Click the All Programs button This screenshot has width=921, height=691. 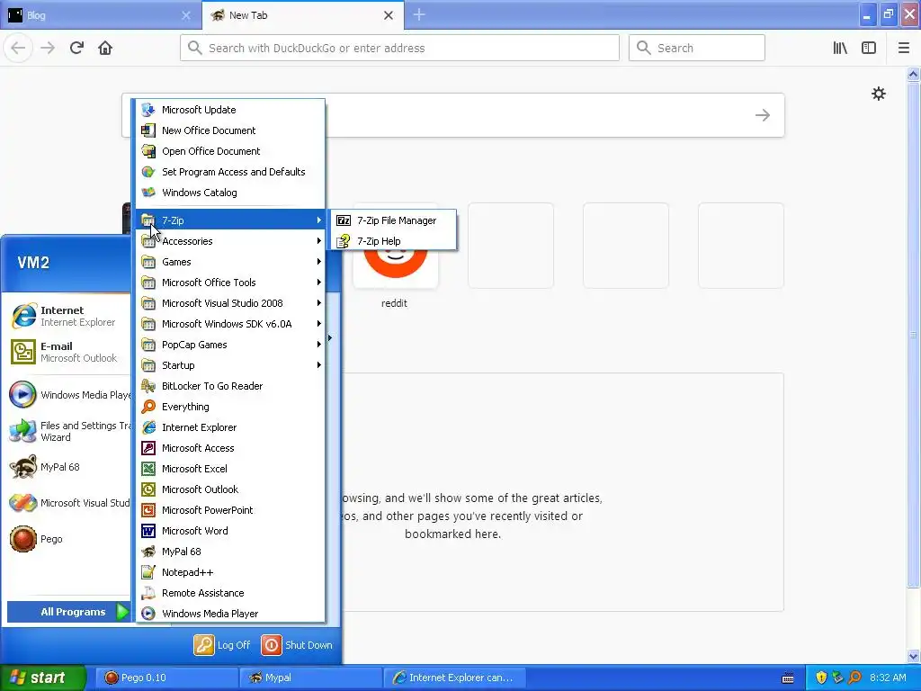coord(68,612)
